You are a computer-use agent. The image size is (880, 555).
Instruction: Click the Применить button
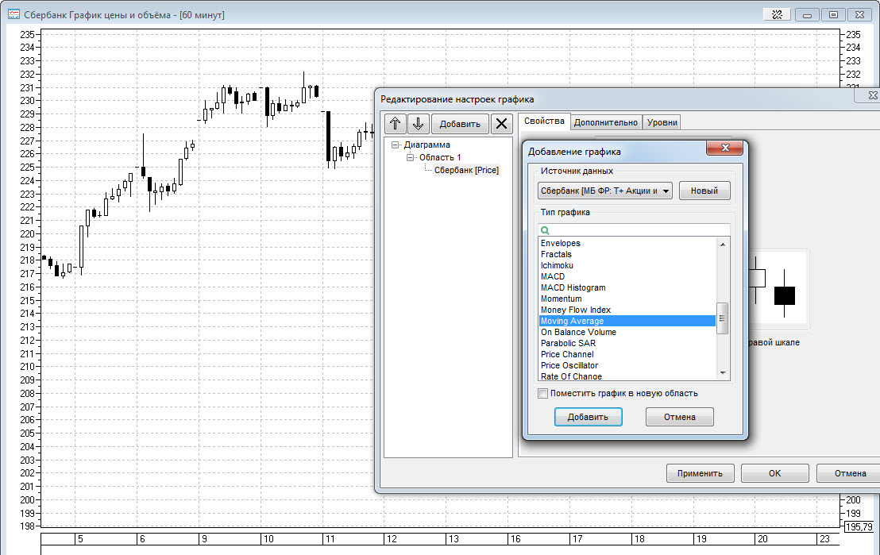[x=700, y=473]
